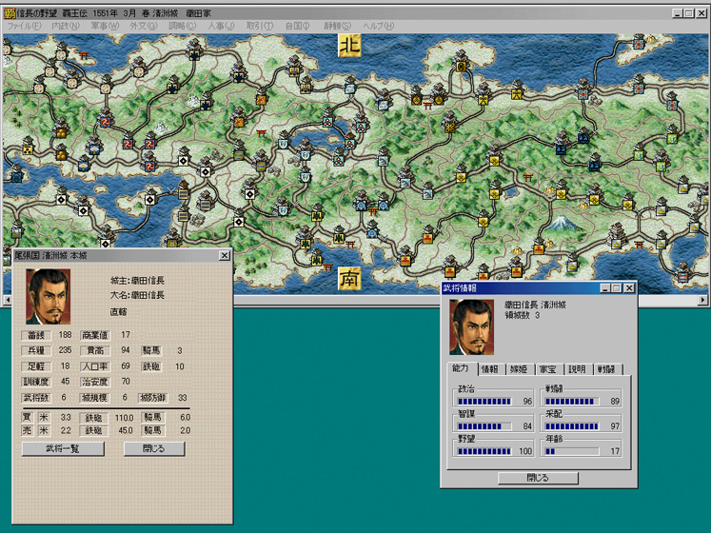Click the 訓練度 label button
This screenshot has width=711, height=533.
point(36,382)
